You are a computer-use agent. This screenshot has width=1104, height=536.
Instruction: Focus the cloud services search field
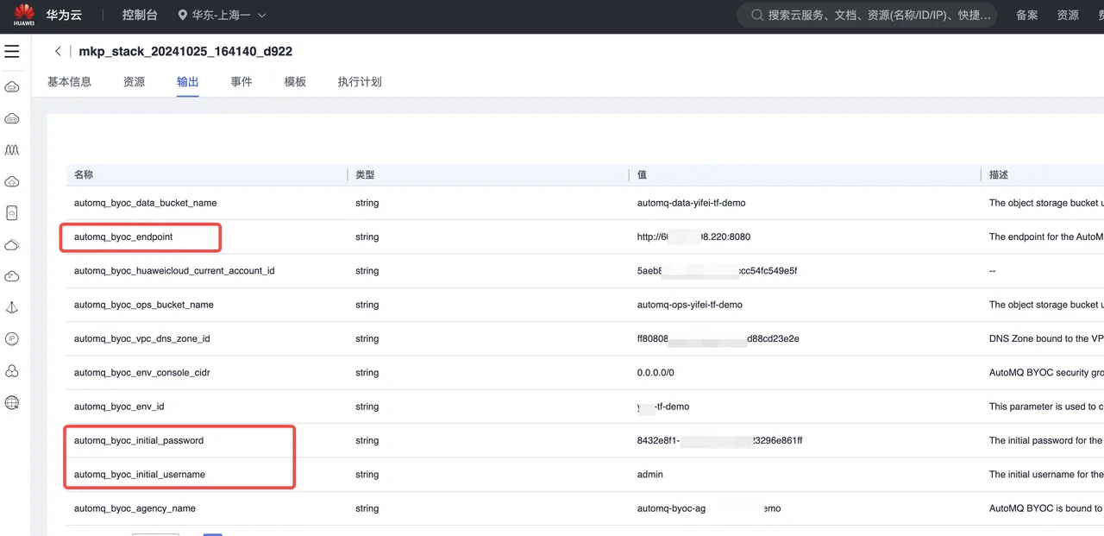(867, 16)
